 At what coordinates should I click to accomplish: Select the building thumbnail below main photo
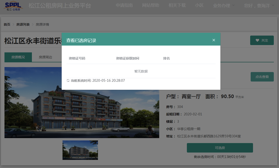coord(80,150)
